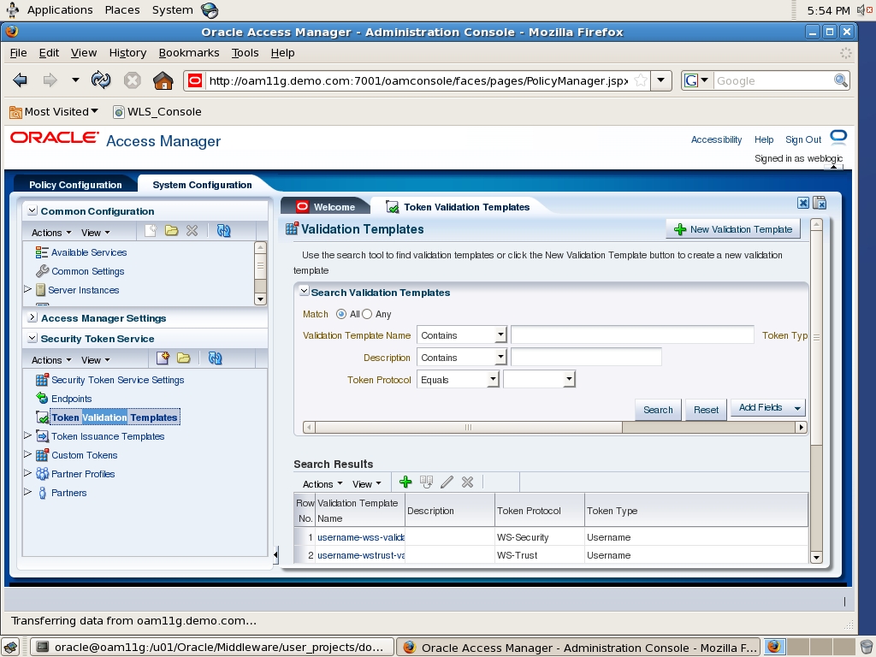The image size is (876, 657).
Task: Open the address bar history dropdown
Action: pos(661,80)
